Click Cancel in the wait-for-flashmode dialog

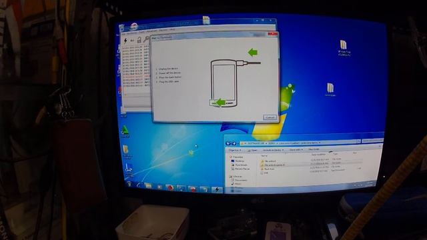pos(270,117)
